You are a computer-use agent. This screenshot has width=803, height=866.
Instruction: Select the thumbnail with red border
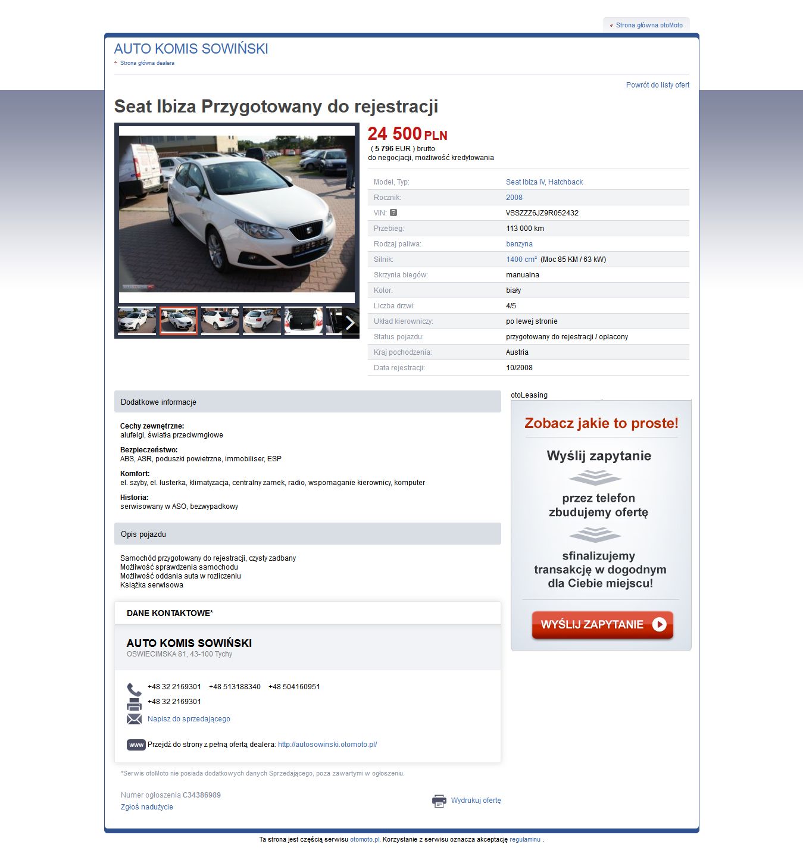pos(179,321)
